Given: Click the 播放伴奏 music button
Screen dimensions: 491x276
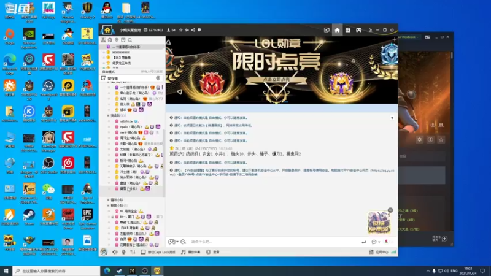Looking at the screenshot, I should (x=190, y=252).
